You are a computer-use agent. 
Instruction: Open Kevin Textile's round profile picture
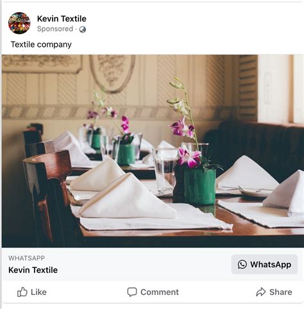(19, 23)
